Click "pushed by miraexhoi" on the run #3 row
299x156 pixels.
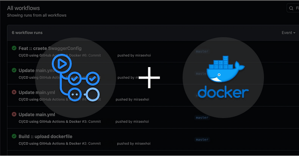[132, 121]
